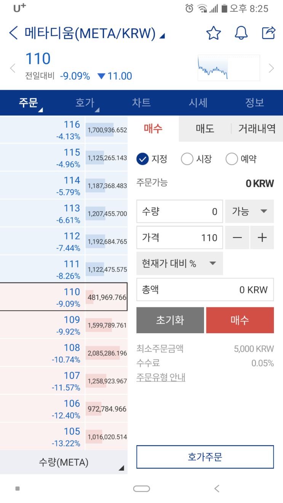Switch to the 차트 tab
This screenshot has height=503, width=283.
[x=141, y=102]
